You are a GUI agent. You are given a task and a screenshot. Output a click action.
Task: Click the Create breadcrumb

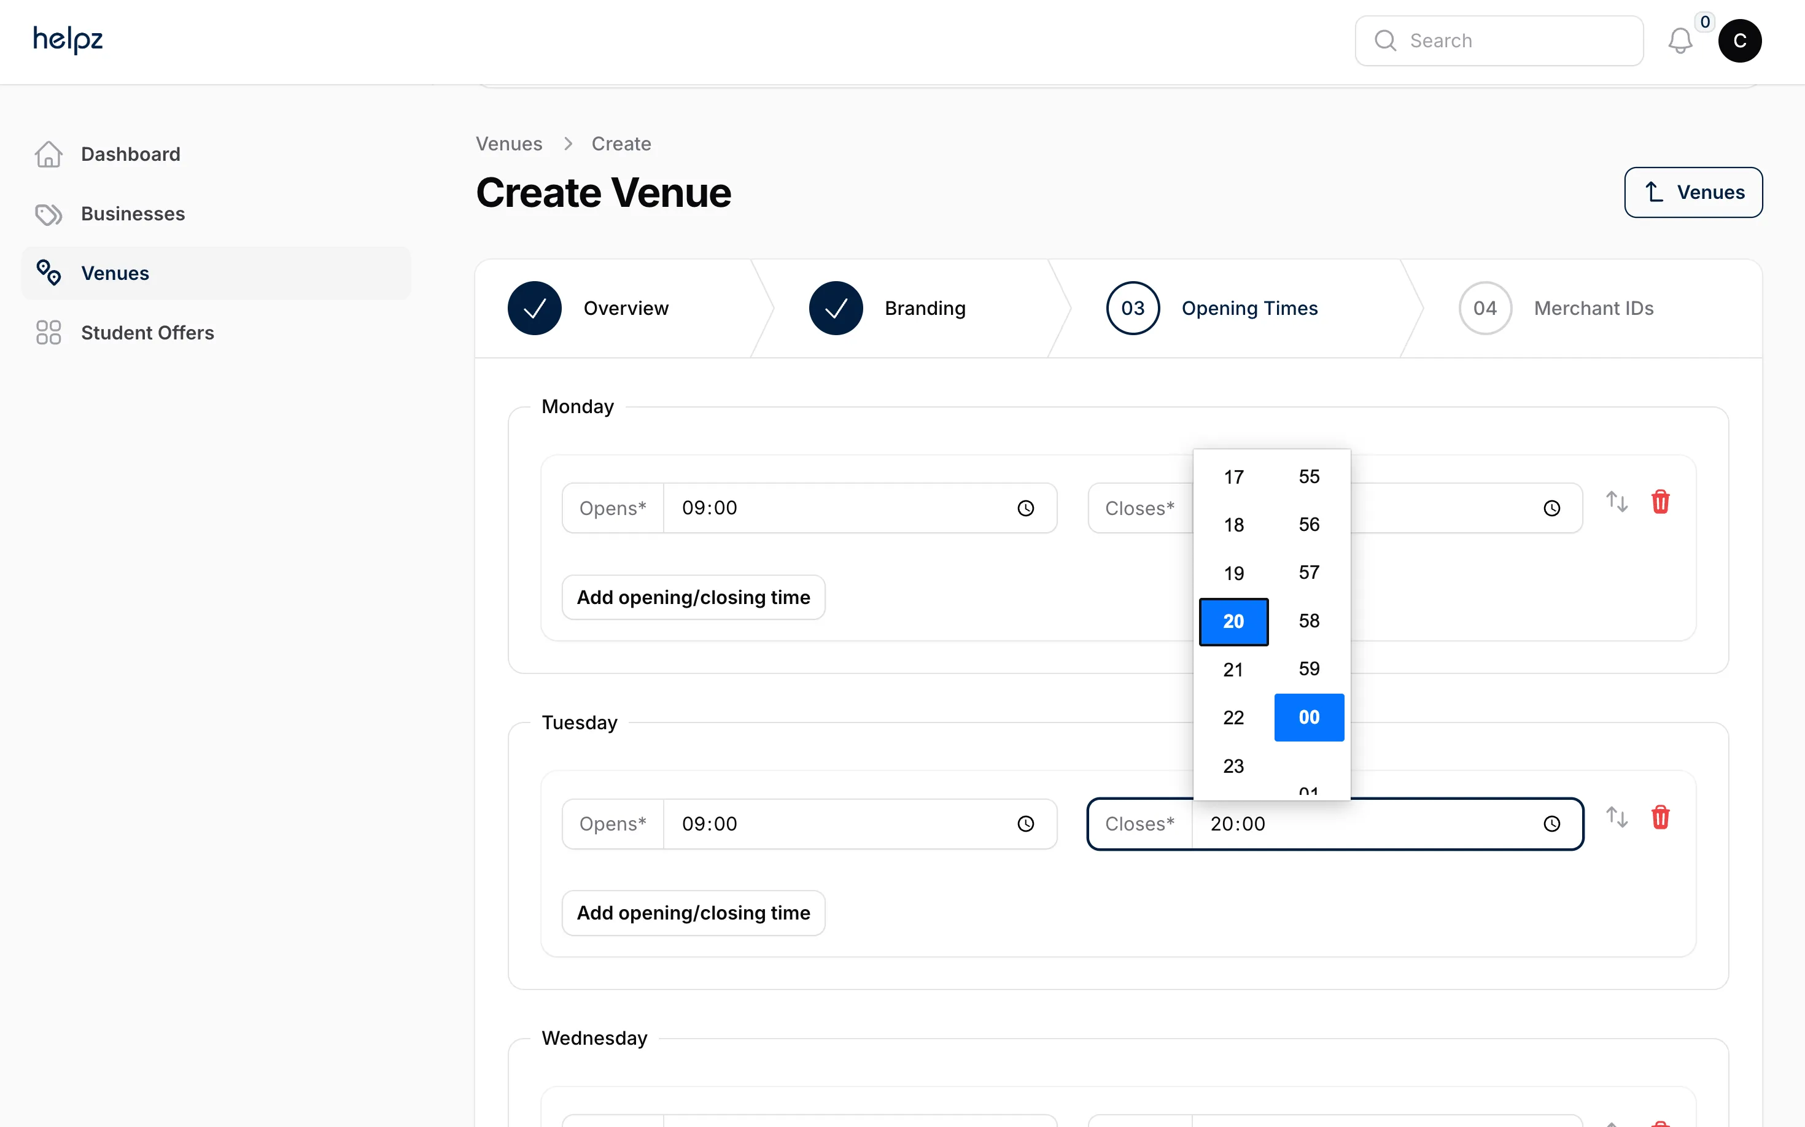click(621, 144)
